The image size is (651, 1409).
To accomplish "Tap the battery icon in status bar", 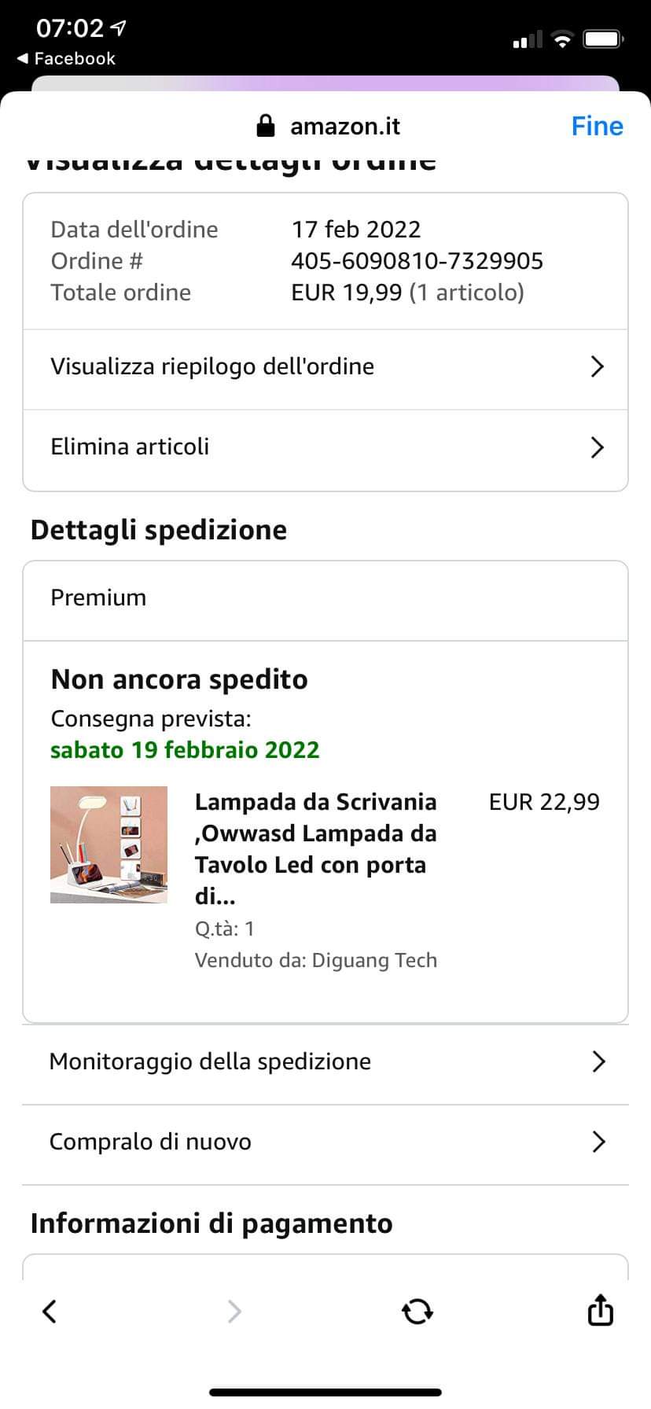I will coord(604,39).
